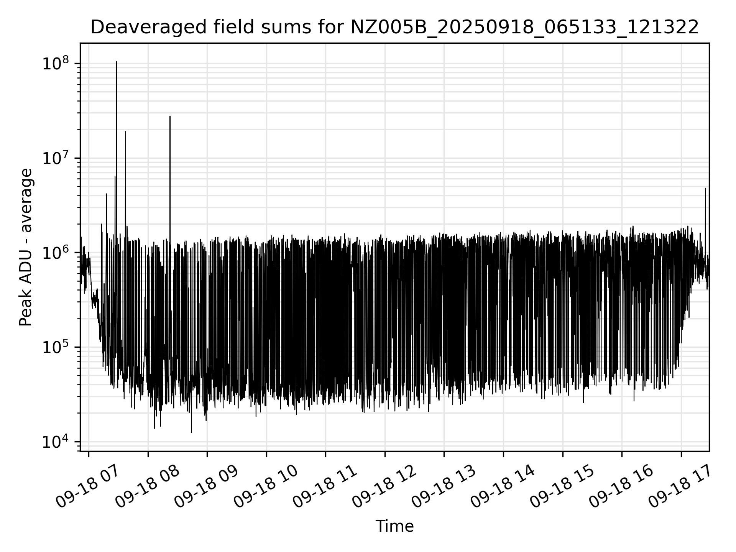Click the x-axis label 'Time'
736x552 pixels.
(x=394, y=526)
